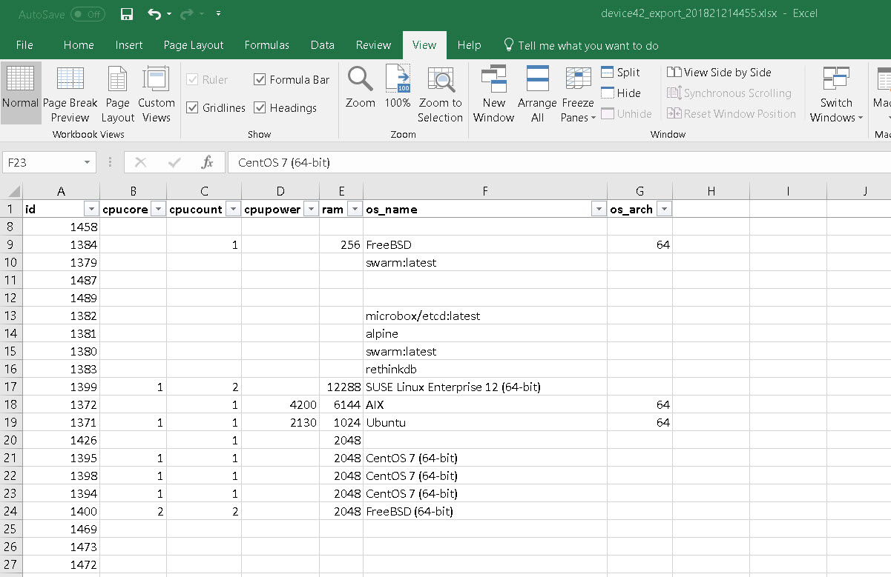Click View Side by Side
The height and width of the screenshot is (577, 891).
click(719, 72)
